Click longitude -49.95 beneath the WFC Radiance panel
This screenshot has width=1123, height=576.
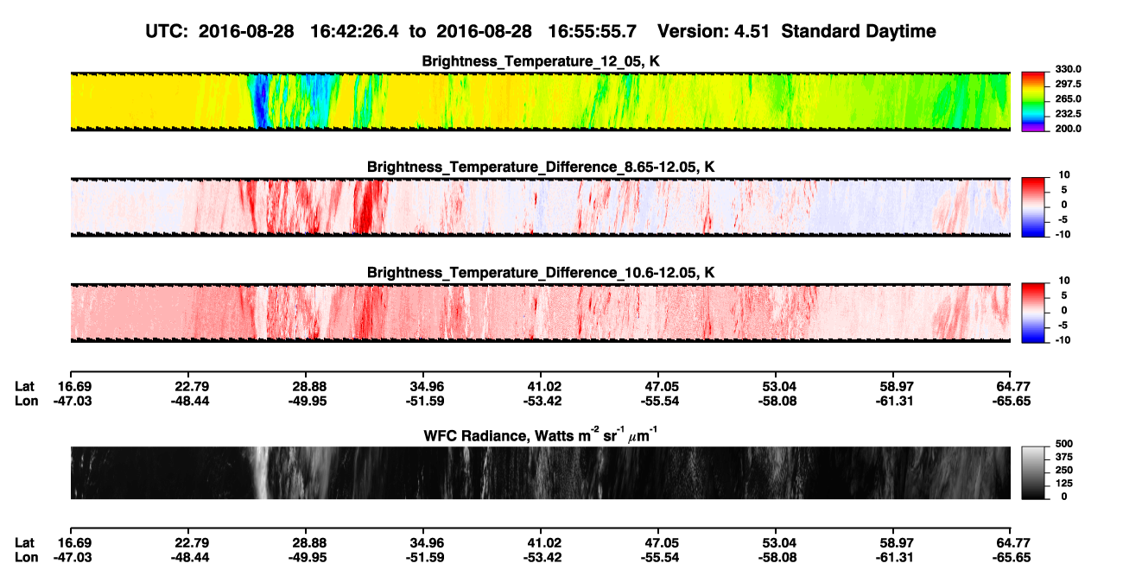tap(309, 557)
